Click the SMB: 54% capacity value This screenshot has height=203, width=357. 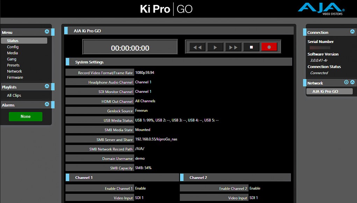tap(143, 168)
